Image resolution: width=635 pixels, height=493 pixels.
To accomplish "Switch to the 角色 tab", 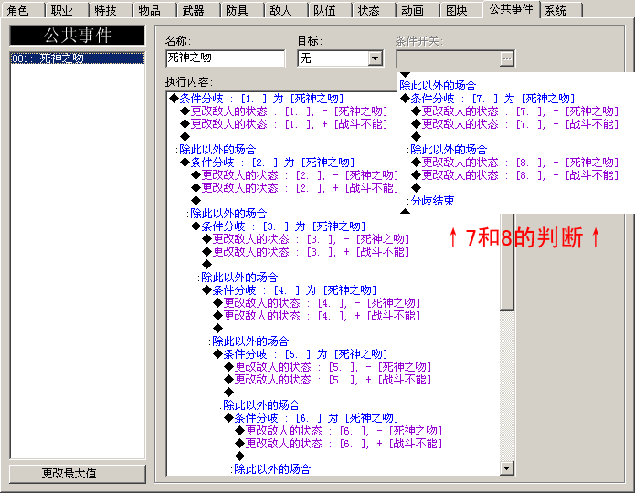I will pyautogui.click(x=23, y=11).
